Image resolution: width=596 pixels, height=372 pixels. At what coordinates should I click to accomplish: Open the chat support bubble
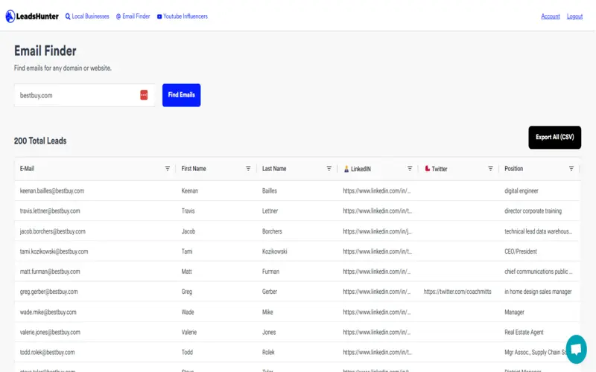click(x=576, y=349)
